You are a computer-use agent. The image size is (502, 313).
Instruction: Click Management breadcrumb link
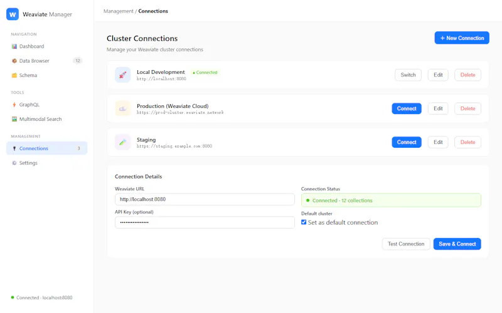[x=118, y=11]
